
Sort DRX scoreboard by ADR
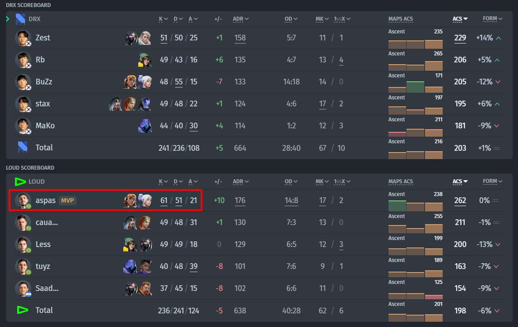click(240, 19)
